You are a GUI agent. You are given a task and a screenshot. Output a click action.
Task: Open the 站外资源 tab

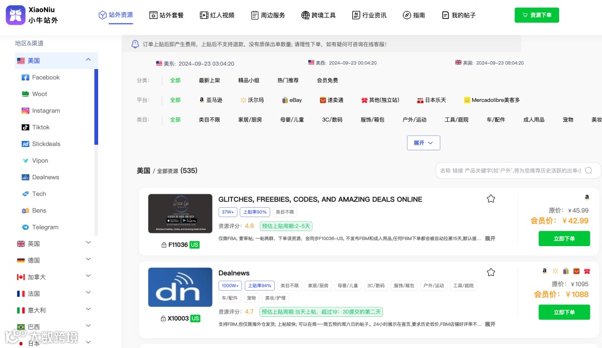(x=116, y=15)
